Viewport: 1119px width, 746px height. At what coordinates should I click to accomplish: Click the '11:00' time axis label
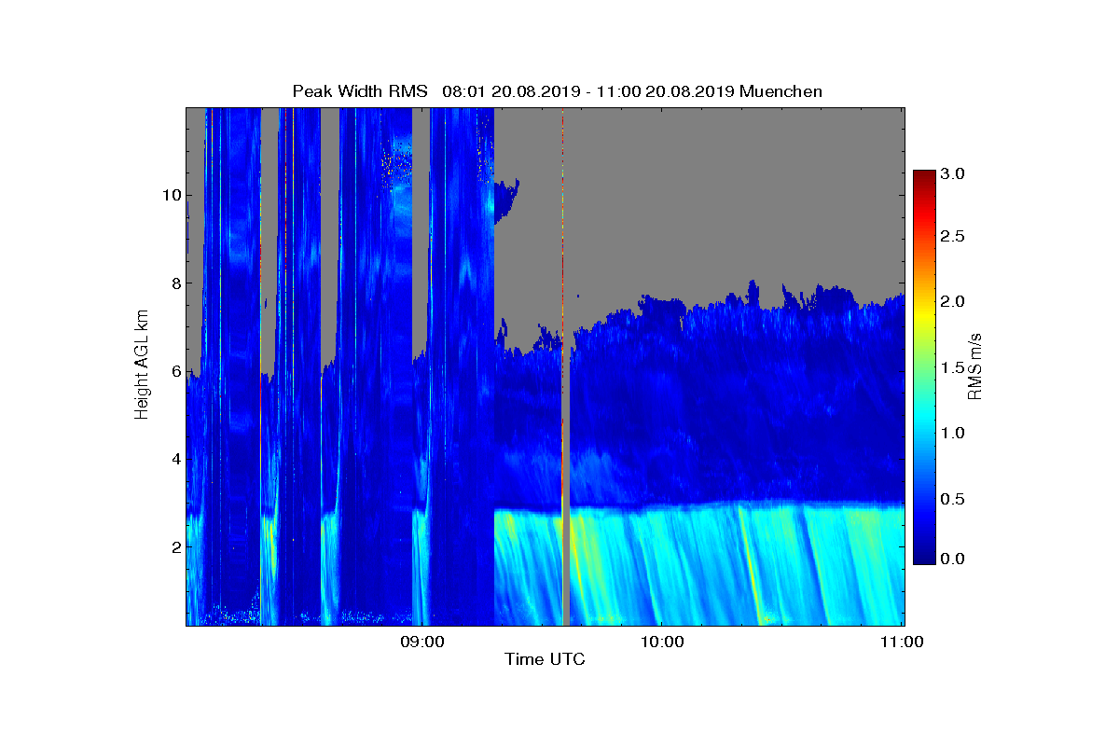[902, 642]
